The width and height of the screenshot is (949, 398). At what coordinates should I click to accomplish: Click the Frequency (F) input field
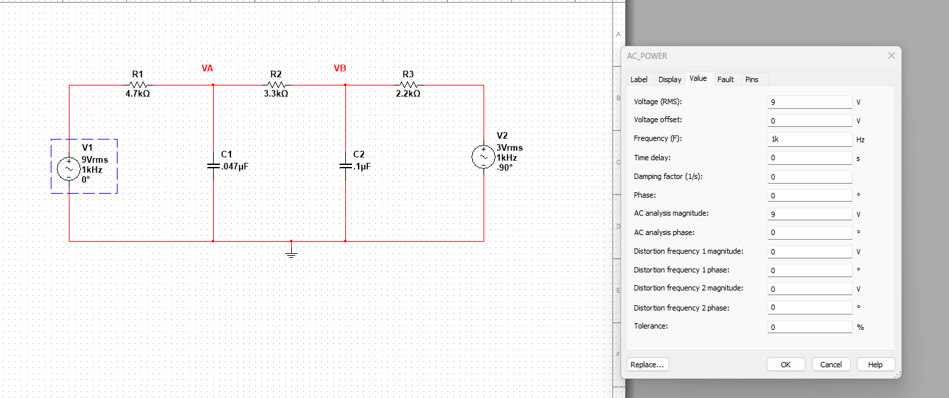coord(809,139)
